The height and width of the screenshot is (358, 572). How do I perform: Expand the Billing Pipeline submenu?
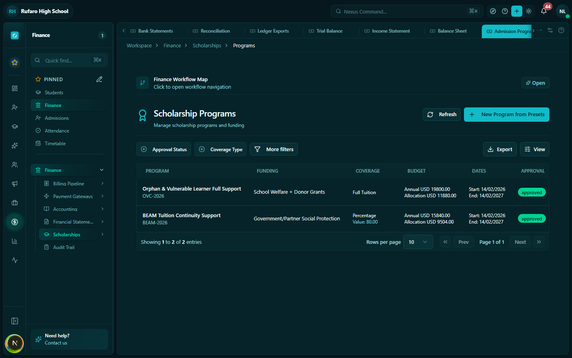[102, 183]
